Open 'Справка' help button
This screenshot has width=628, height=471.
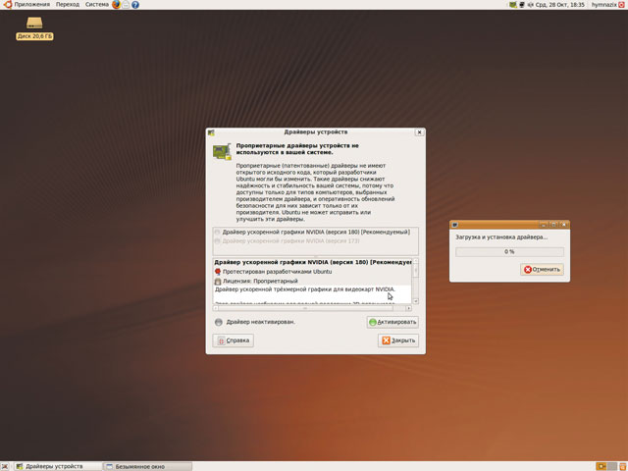(234, 340)
